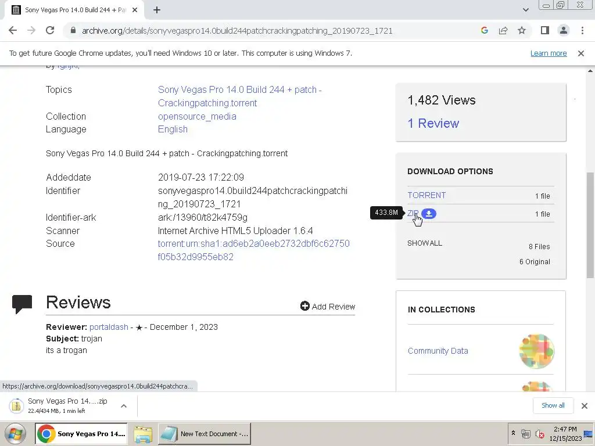The image size is (595, 446).
Task: Open the Sony Vegas Pro topic link
Action: point(239,96)
